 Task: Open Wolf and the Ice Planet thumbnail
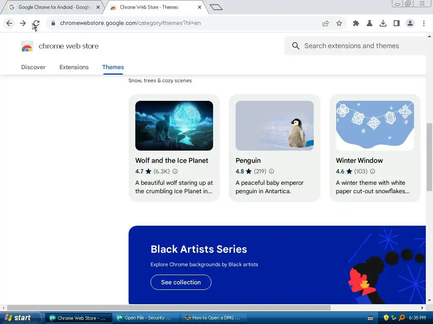click(x=174, y=126)
